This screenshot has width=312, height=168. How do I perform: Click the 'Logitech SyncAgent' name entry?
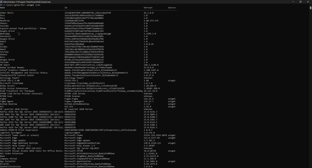coord(11,133)
